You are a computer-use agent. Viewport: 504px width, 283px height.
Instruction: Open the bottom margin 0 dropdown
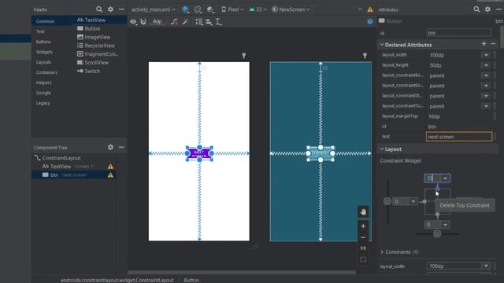click(446, 225)
